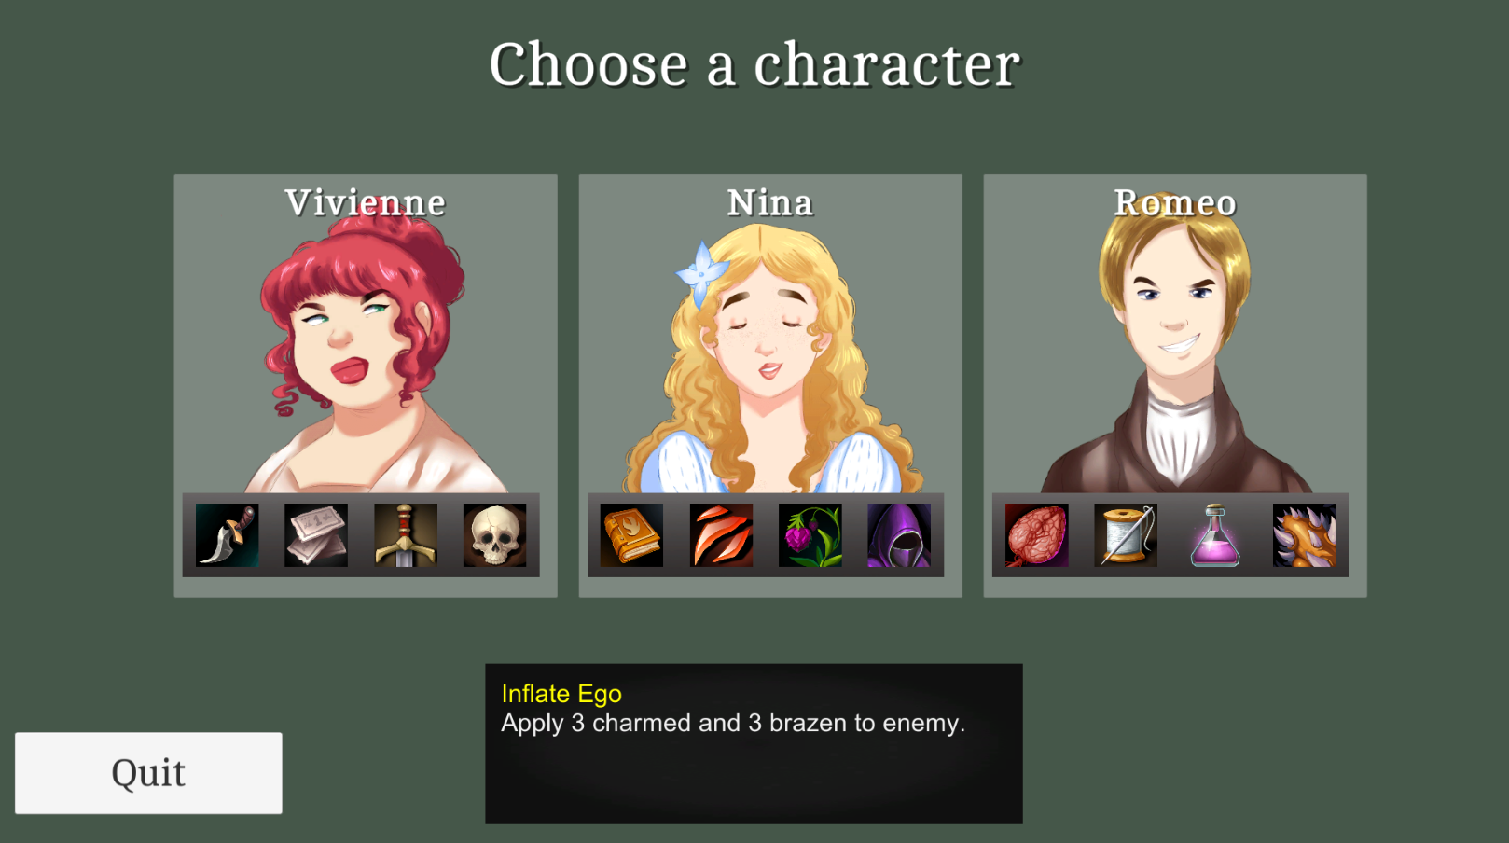Choose Vivienne's sword ability icon

click(x=406, y=535)
